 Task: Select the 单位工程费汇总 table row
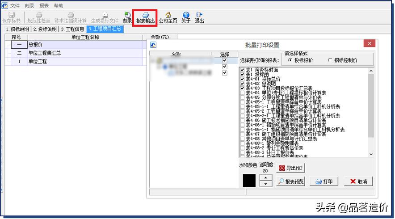coord(45,53)
